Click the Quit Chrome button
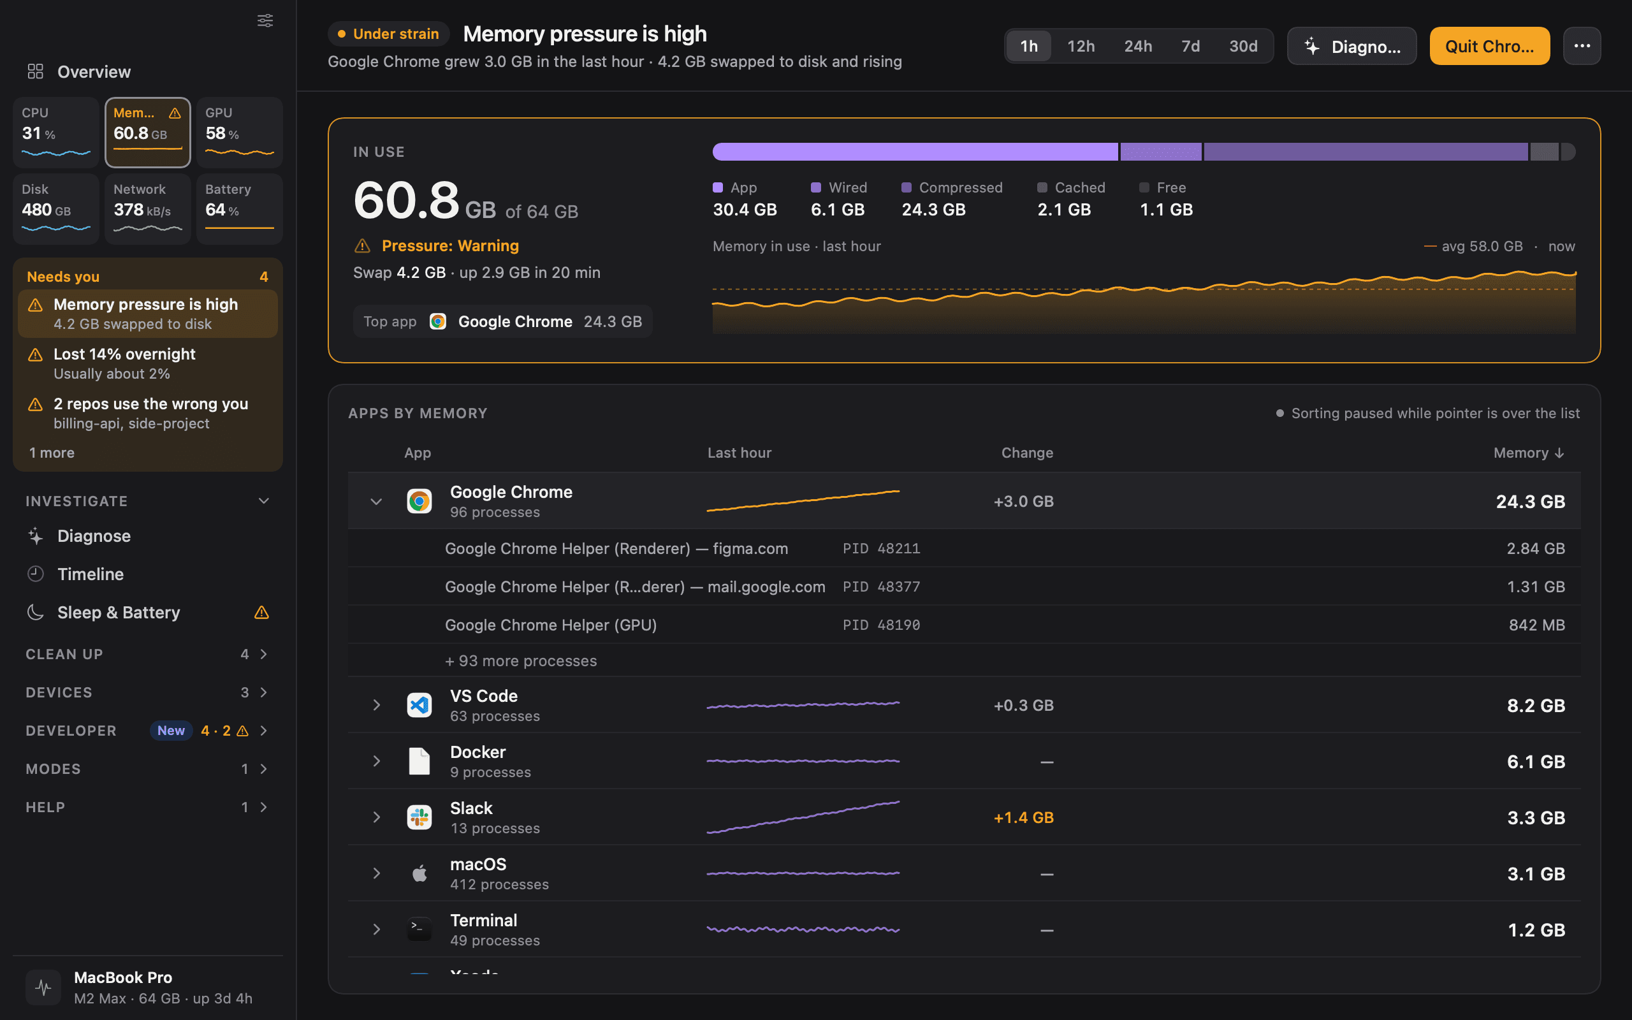The height and width of the screenshot is (1020, 1632). pyautogui.click(x=1489, y=46)
